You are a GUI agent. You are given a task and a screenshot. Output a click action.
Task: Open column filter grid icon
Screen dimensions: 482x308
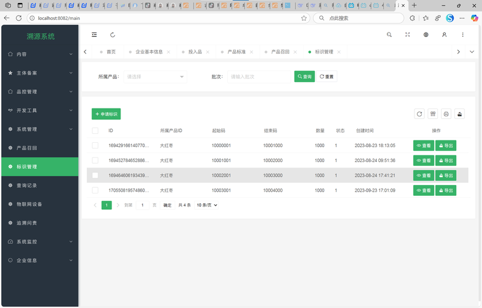click(433, 114)
